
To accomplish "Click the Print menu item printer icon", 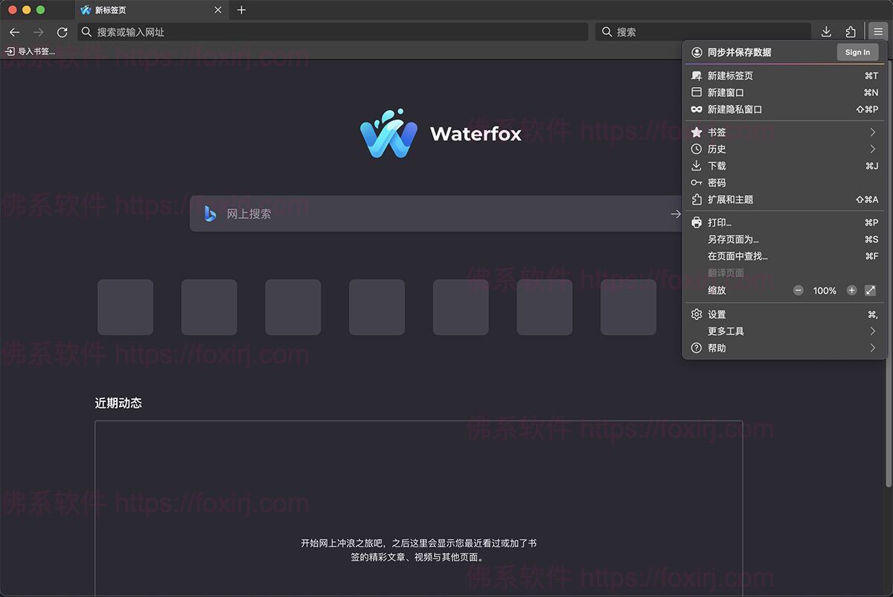I will tap(697, 222).
